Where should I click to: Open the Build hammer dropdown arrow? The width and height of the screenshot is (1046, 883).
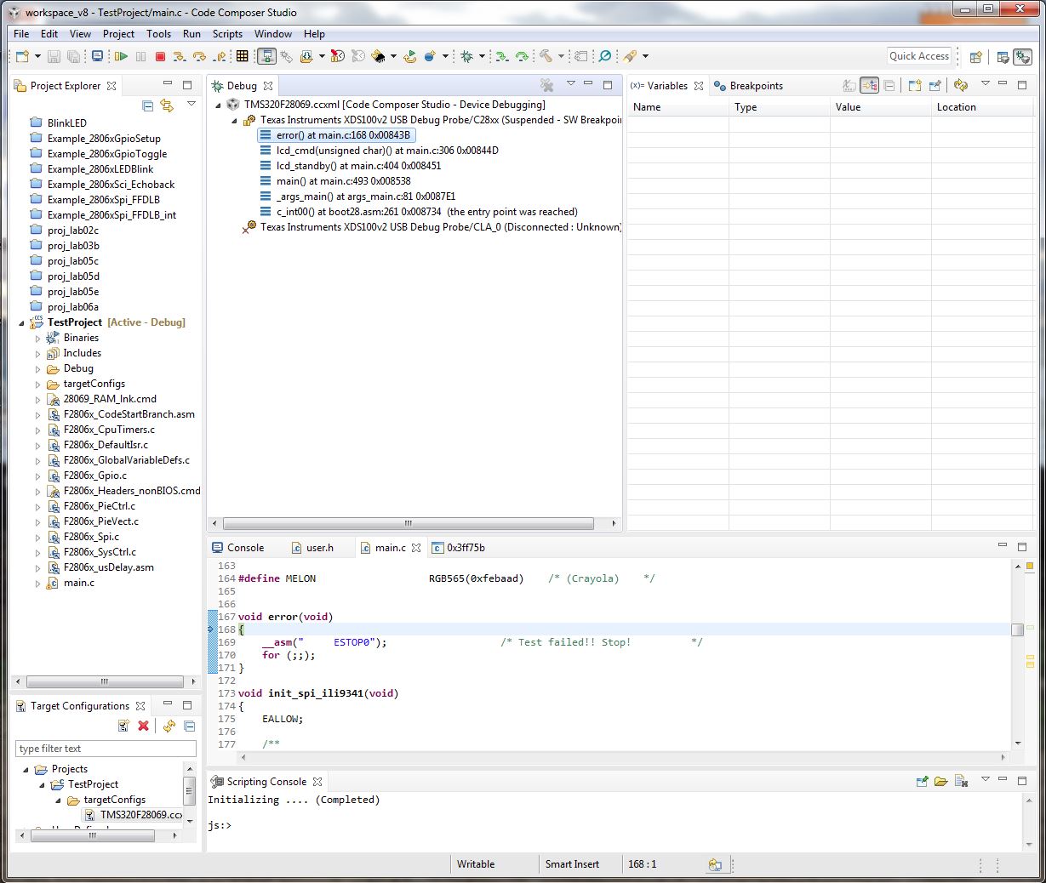pyautogui.click(x=561, y=56)
